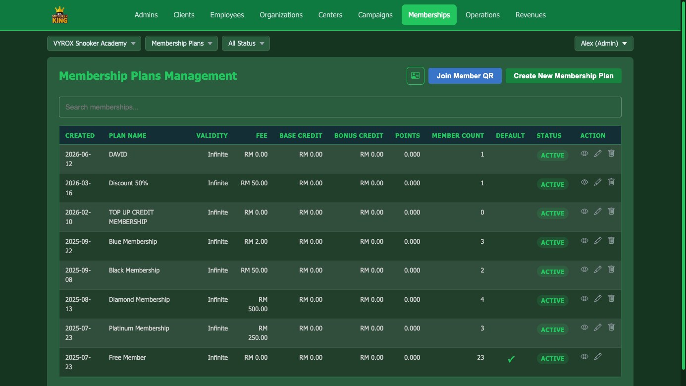
Task: Show Platinum Membership via eye icon
Action: tap(584, 328)
